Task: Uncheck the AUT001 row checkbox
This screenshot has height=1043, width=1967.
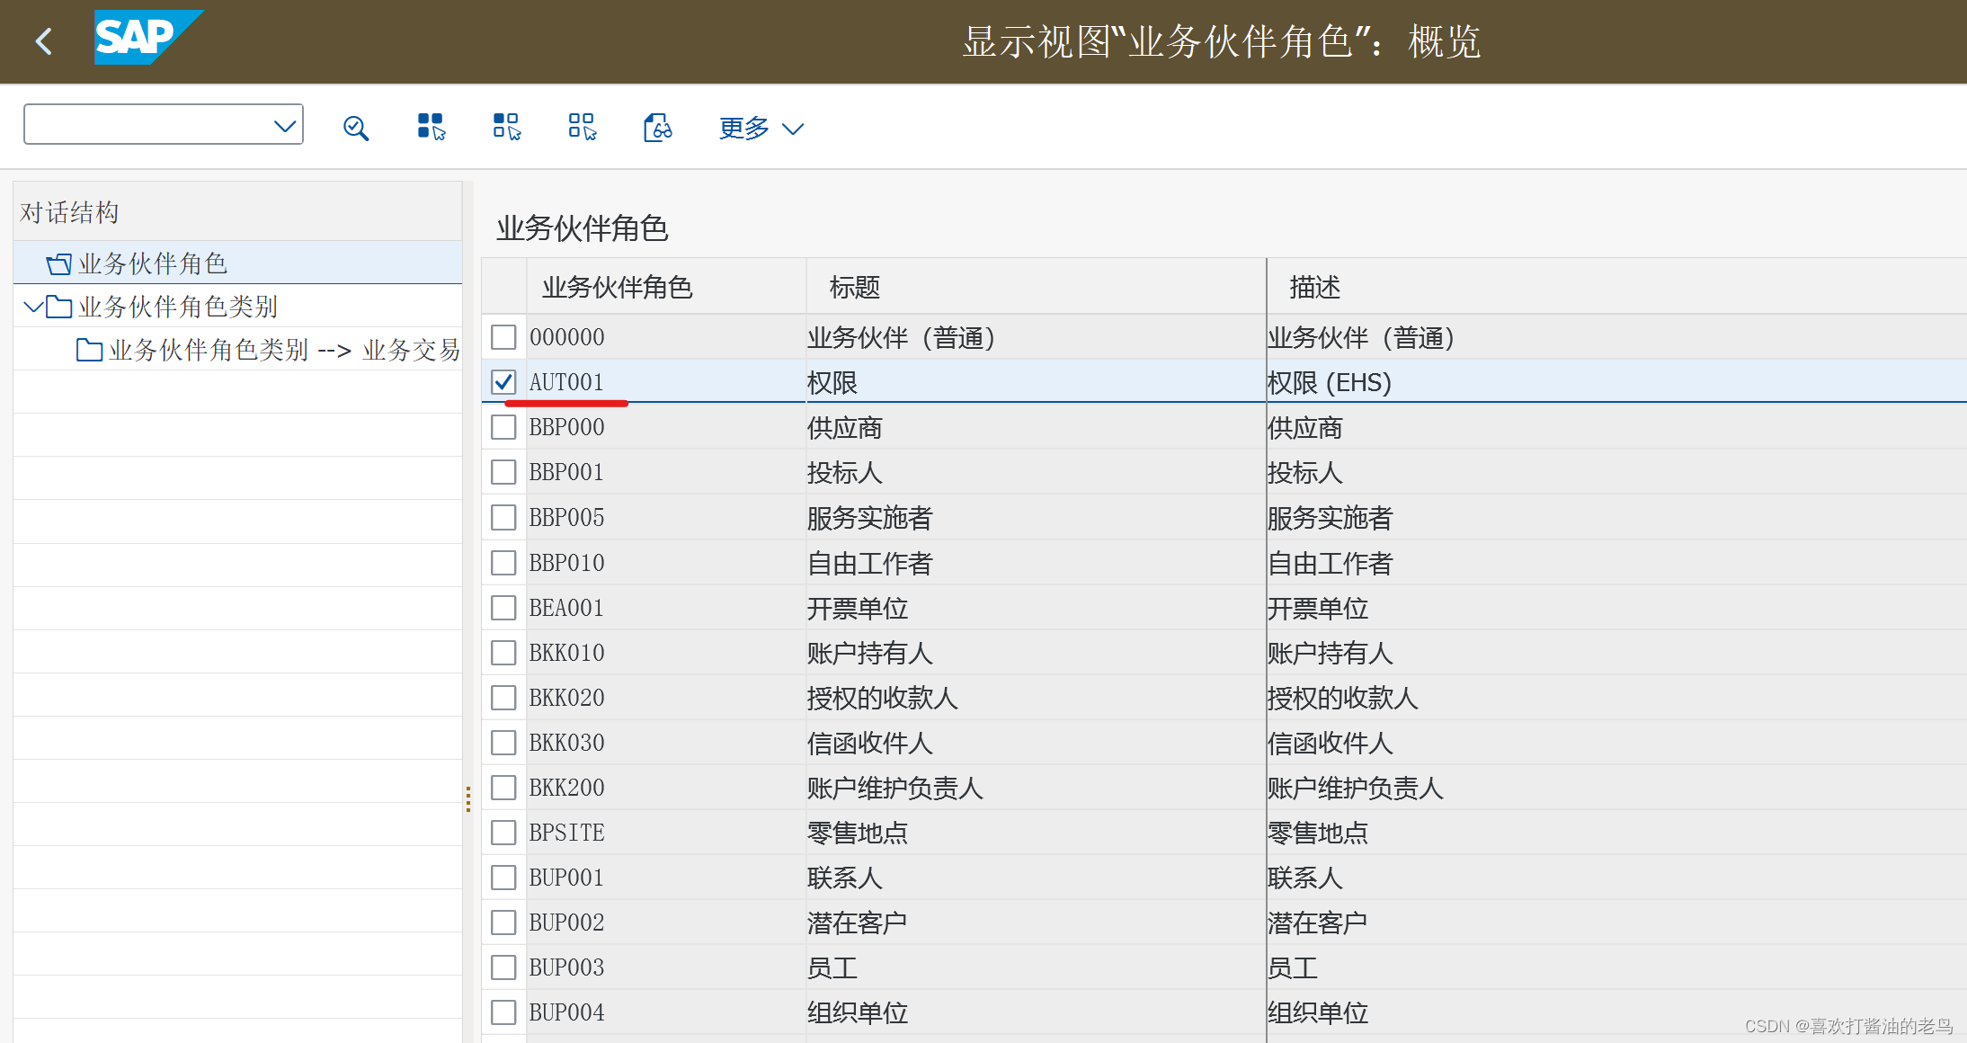Action: point(503,381)
